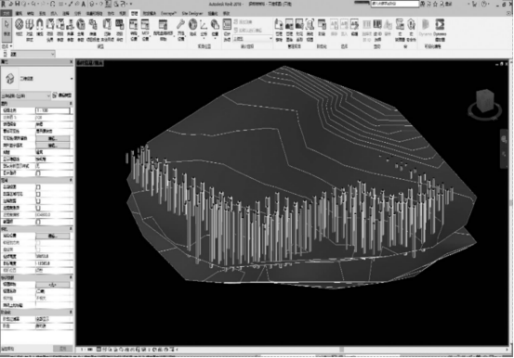The width and height of the screenshot is (514, 358).
Task: Click the Edit Type button
Action: (62, 96)
